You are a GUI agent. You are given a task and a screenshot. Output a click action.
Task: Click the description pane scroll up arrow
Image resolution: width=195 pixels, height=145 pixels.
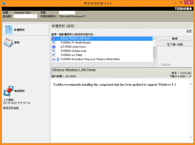[190, 84]
